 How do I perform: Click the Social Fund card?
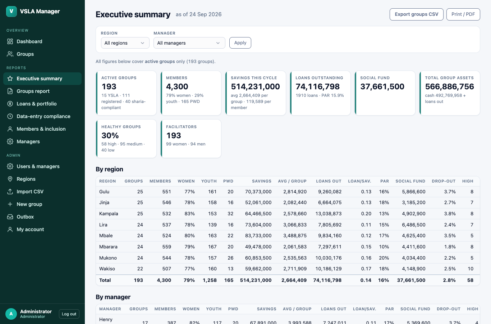[385, 93]
